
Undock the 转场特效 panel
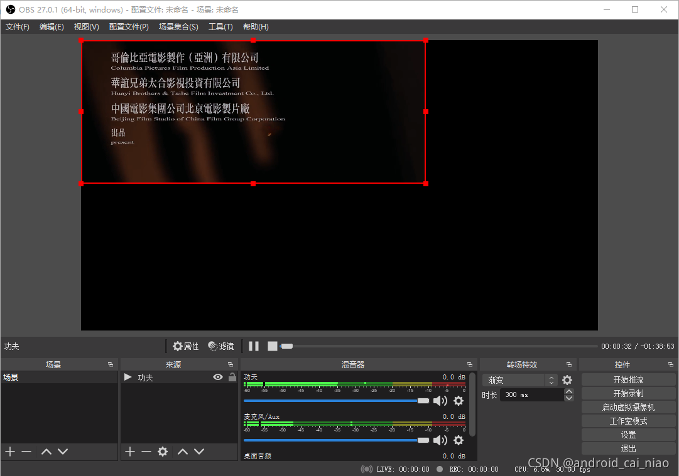tap(569, 364)
